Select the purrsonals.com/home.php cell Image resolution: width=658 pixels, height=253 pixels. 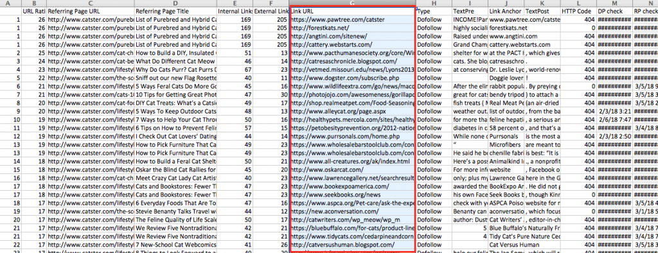pyautogui.click(x=352, y=136)
